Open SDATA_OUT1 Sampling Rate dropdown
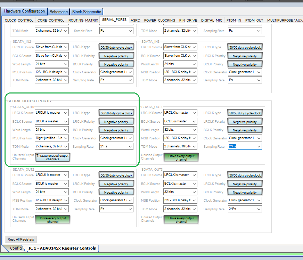This screenshot has height=260, width=303. click(245, 146)
